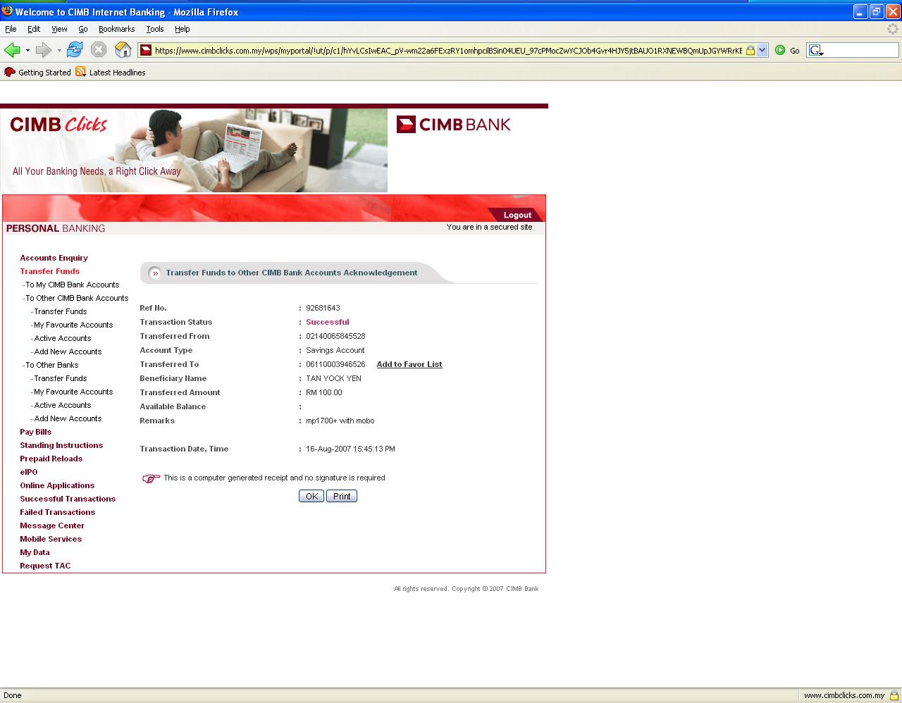Open Prepaid Reloads
Screen dimensions: 902x703
(x=51, y=459)
